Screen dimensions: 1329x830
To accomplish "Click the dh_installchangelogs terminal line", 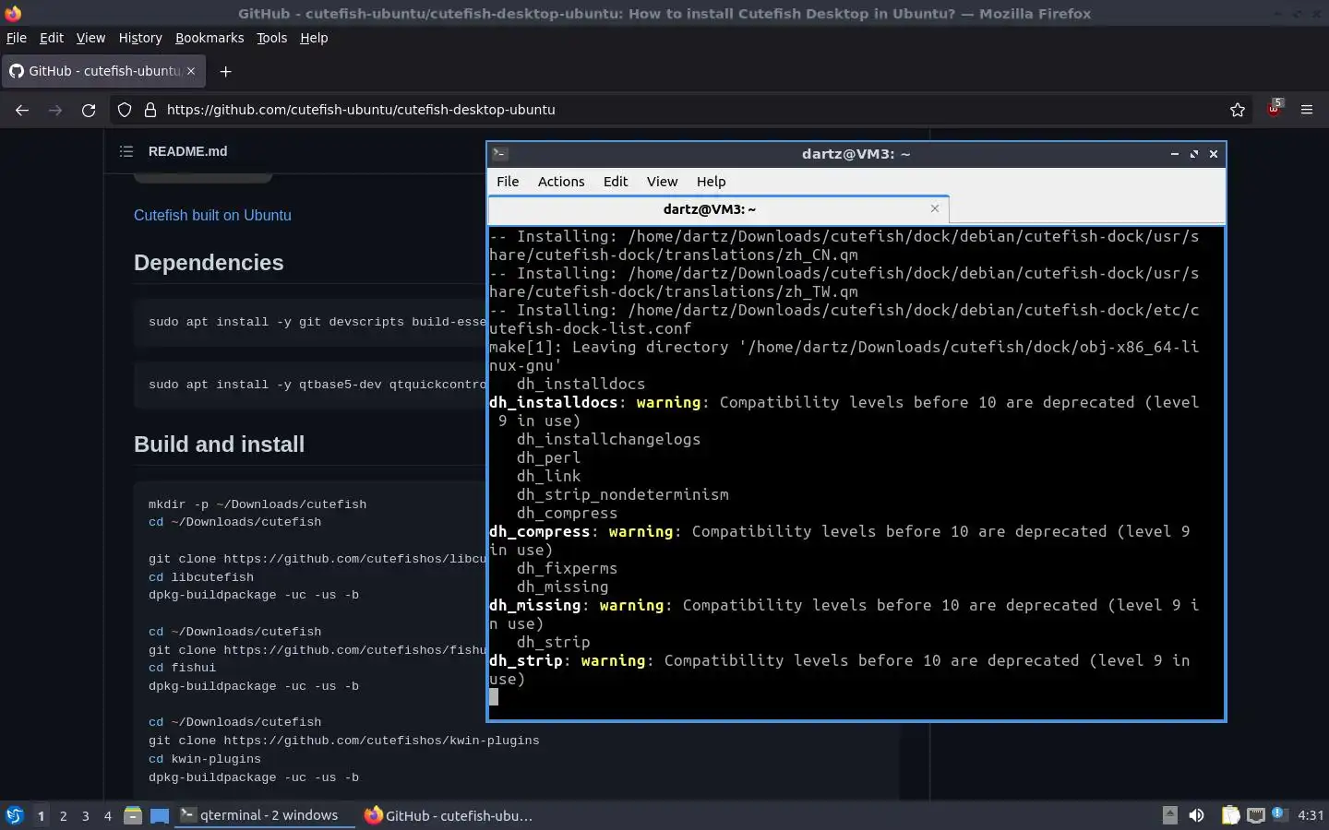I will (608, 439).
